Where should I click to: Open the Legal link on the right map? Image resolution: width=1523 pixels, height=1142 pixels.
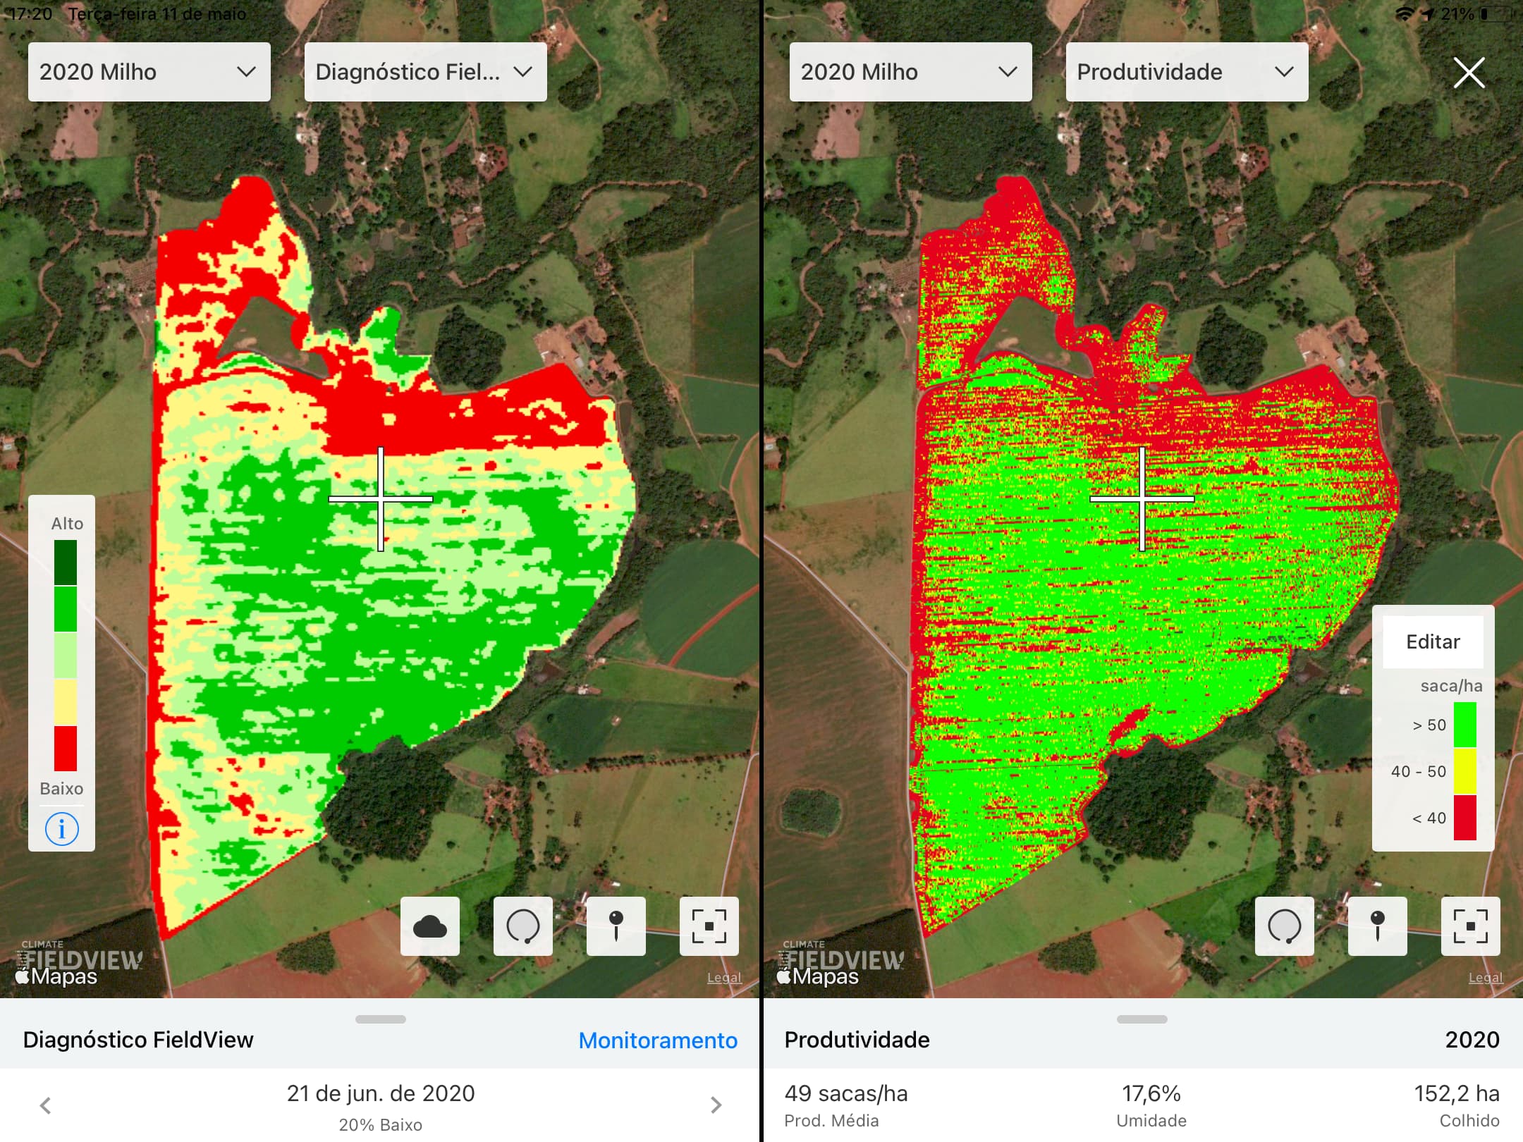[x=1485, y=977]
